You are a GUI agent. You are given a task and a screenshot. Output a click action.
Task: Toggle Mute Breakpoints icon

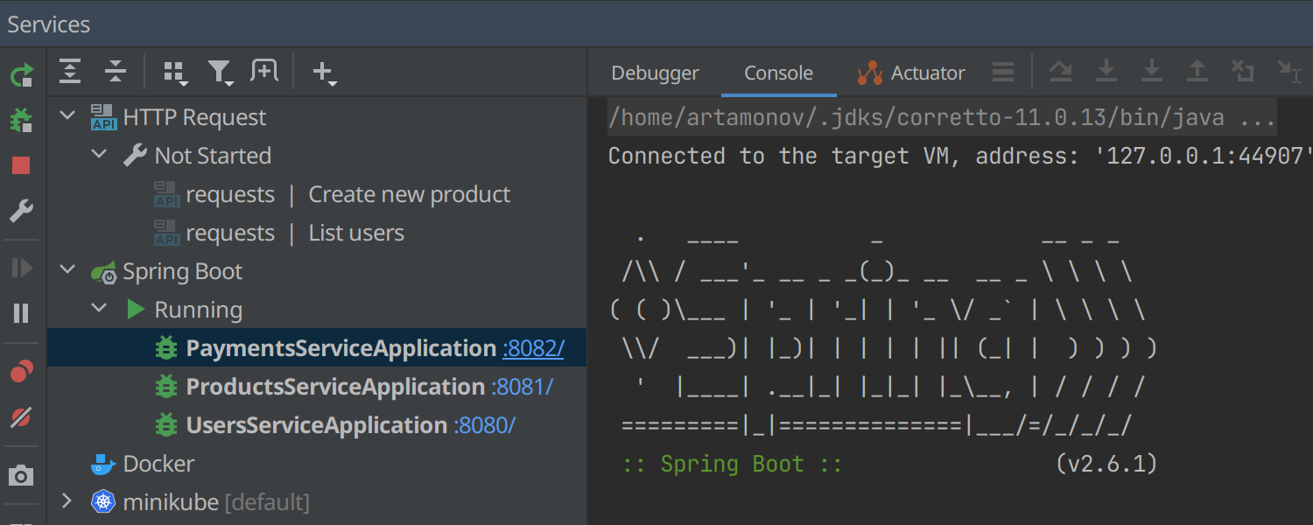[21, 417]
